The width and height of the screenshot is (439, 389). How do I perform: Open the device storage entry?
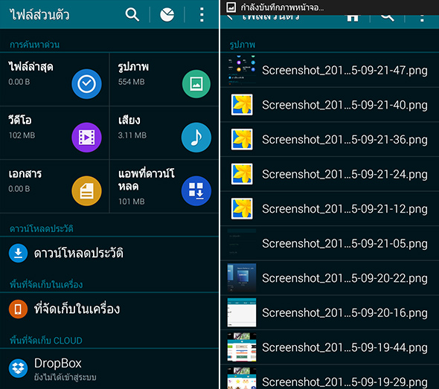109,309
